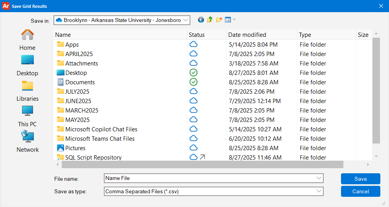Open Libraries in the places sidebar
Viewport: 389px width, 207px height.
[x=27, y=91]
